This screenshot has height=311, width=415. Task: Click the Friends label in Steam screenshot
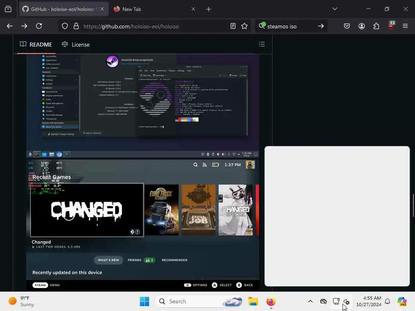(x=135, y=260)
